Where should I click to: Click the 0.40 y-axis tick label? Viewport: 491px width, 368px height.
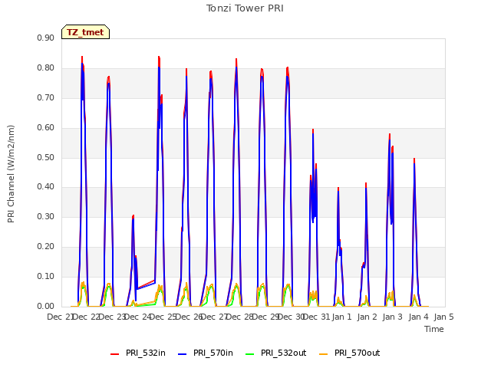46,186
